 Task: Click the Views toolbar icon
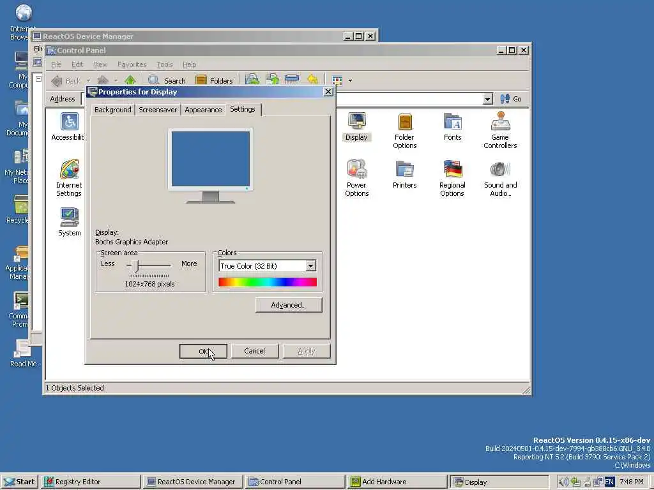pyautogui.click(x=337, y=80)
